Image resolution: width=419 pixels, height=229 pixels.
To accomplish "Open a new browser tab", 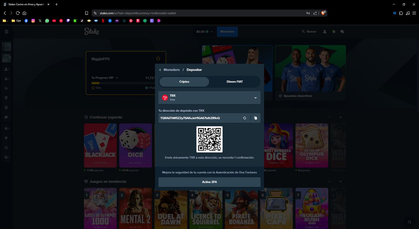I will tap(57, 4).
